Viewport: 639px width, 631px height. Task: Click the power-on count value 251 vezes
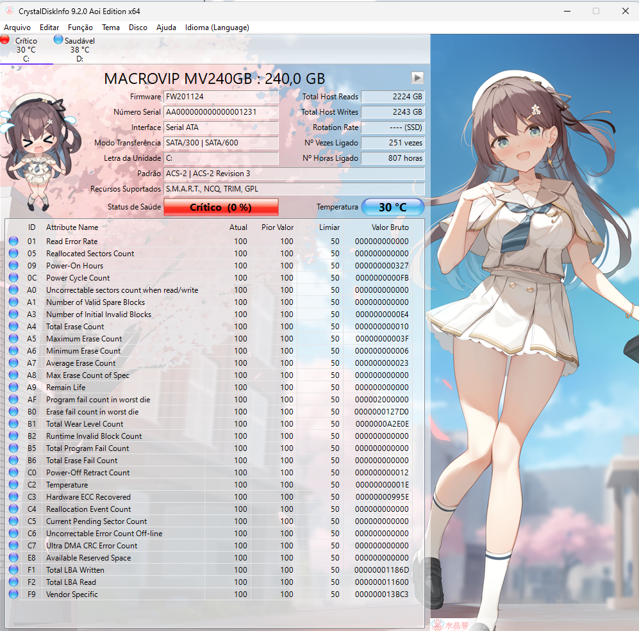[x=393, y=143]
